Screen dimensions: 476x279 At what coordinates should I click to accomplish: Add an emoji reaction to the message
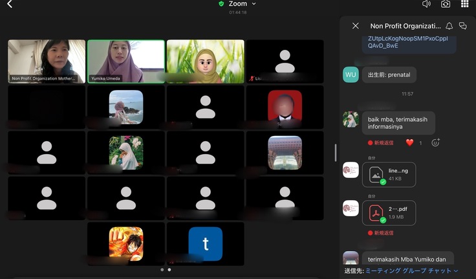click(435, 142)
